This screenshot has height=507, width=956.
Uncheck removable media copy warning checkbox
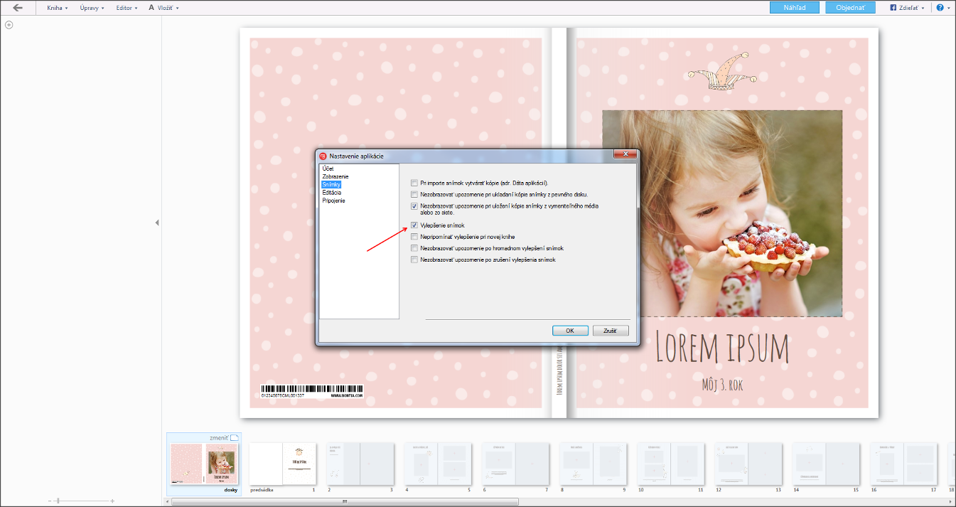(x=414, y=206)
